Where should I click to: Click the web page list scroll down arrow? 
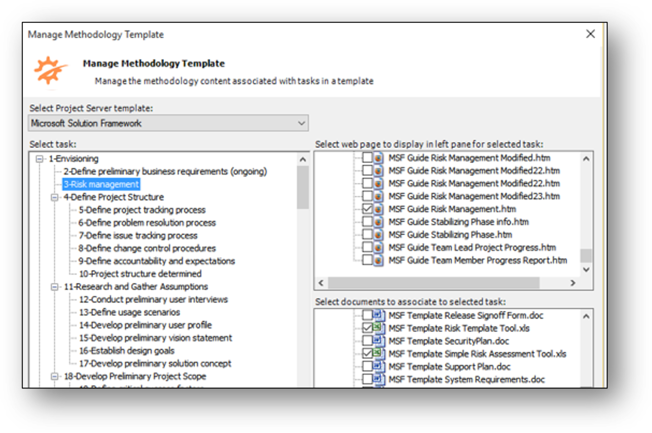(586, 270)
